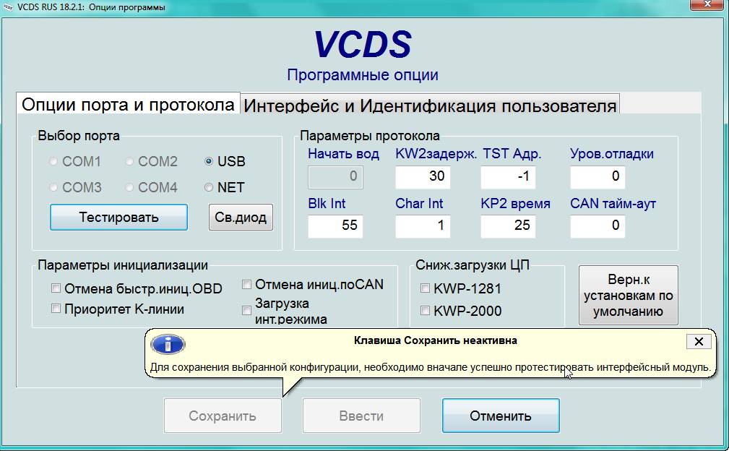Select the USB port radio button

[x=209, y=162]
